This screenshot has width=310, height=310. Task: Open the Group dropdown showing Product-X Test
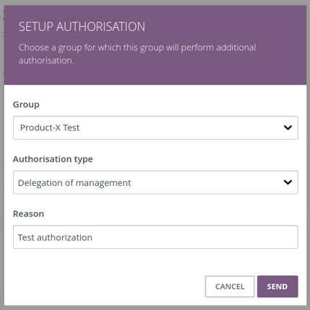[x=156, y=128]
